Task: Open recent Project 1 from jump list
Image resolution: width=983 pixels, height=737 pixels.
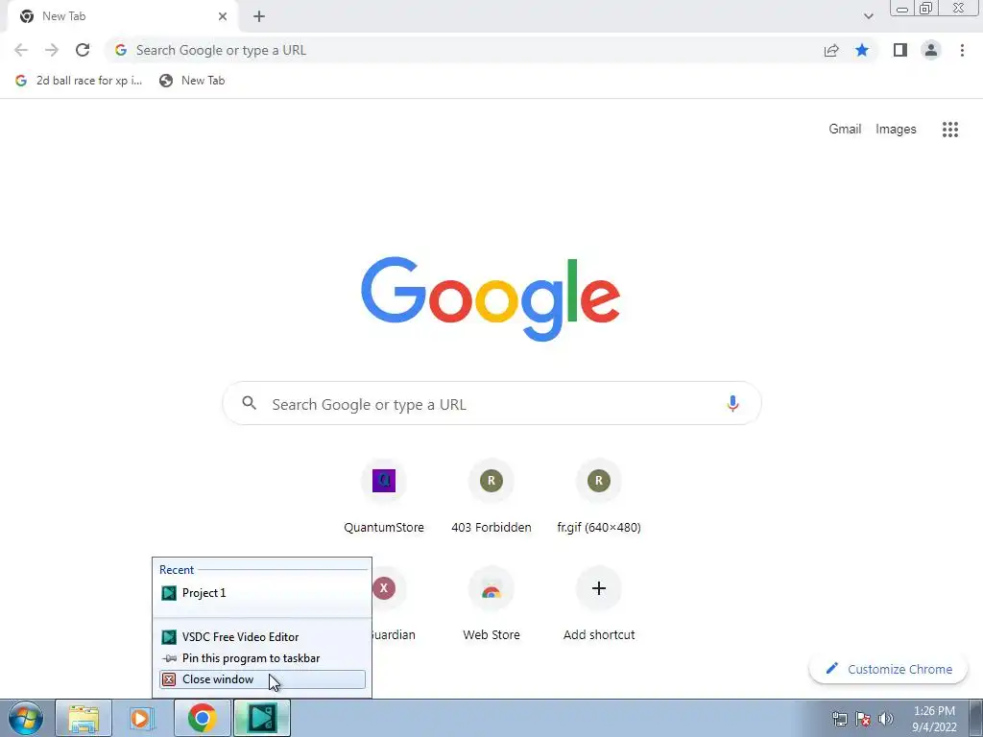Action: coord(262,593)
